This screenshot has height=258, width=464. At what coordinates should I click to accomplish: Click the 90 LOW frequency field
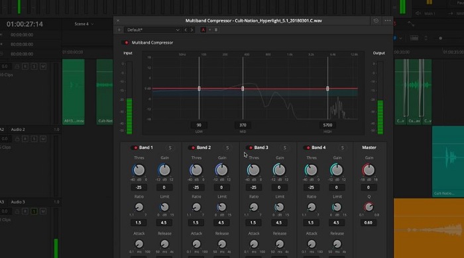click(x=199, y=125)
